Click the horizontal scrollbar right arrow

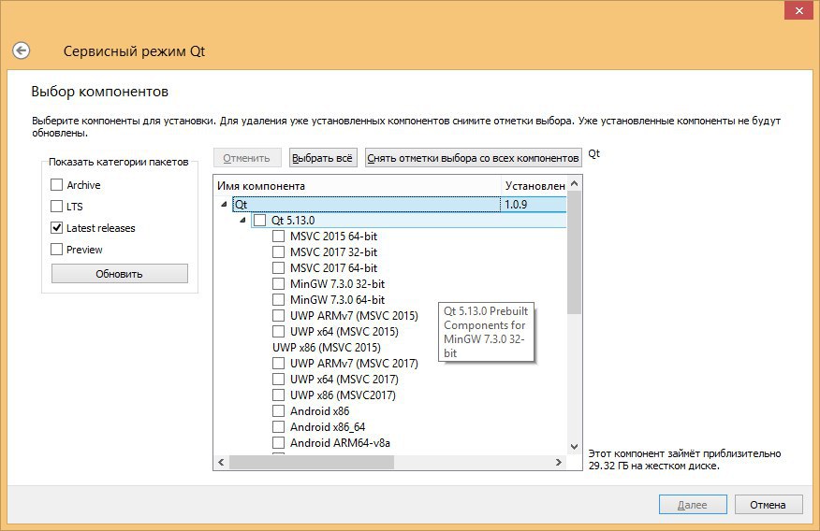point(559,462)
